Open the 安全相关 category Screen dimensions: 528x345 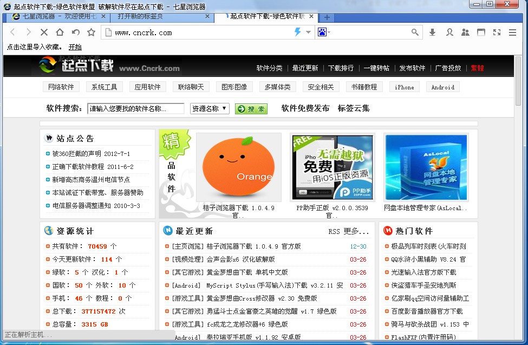tap(321, 87)
